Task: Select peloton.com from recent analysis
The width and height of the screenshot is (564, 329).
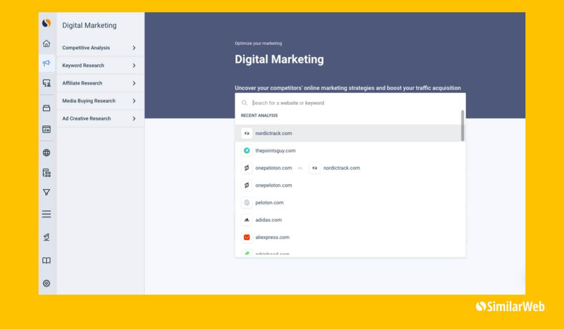Action: point(348,203)
